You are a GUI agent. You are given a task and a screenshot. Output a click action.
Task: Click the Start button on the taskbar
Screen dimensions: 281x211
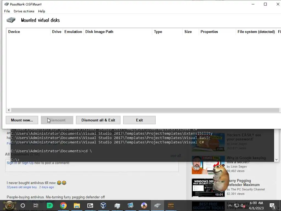click(x=9, y=206)
